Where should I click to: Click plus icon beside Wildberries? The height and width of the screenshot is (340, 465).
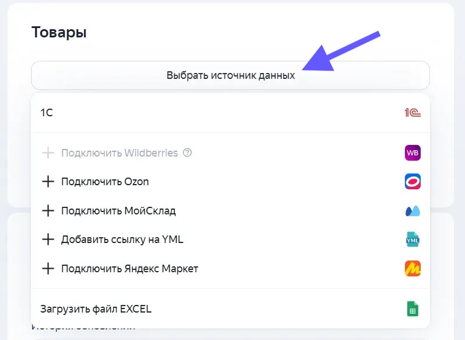click(48, 153)
